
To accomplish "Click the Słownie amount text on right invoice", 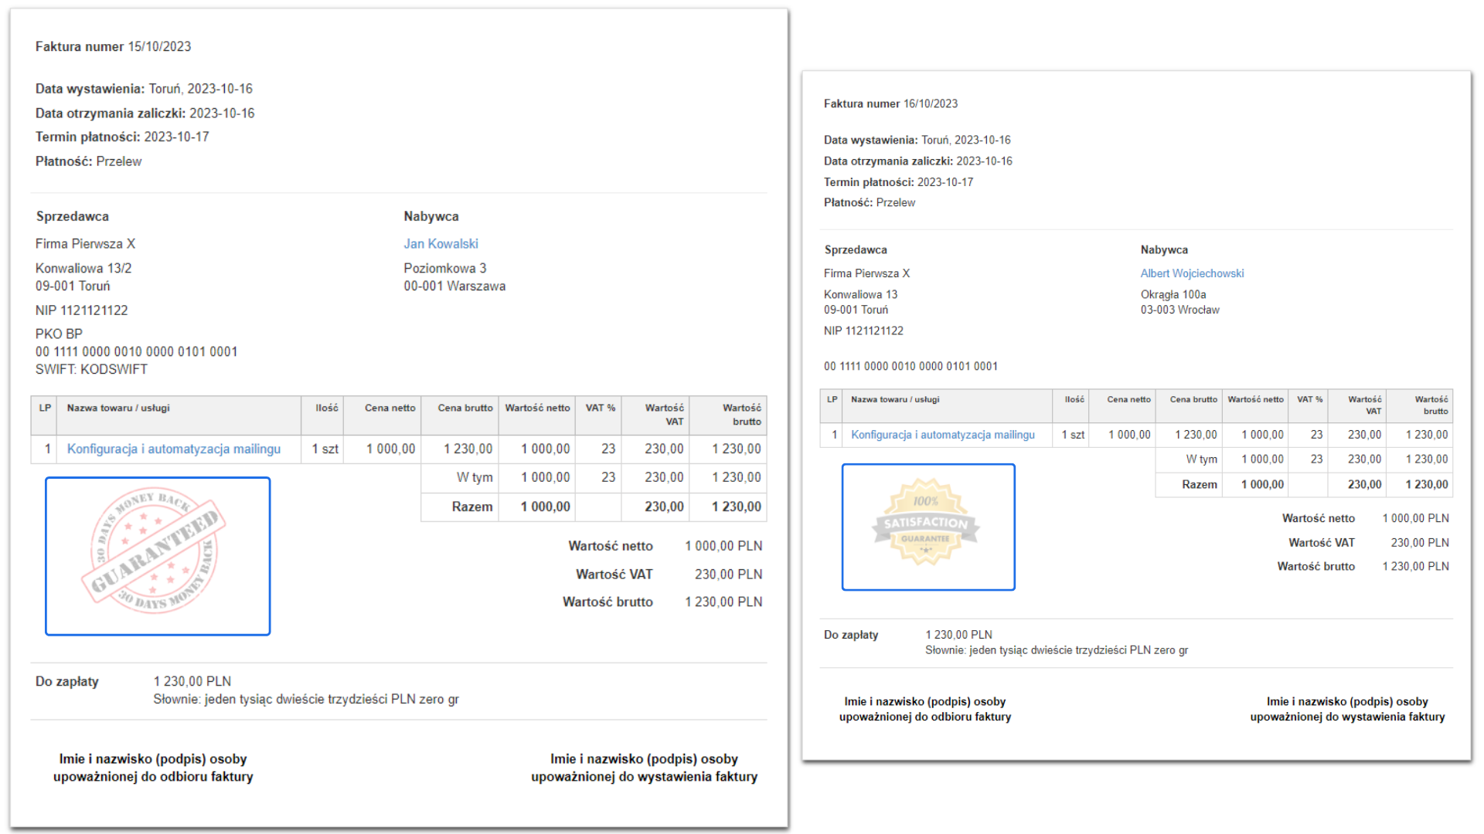I will (x=1056, y=650).
